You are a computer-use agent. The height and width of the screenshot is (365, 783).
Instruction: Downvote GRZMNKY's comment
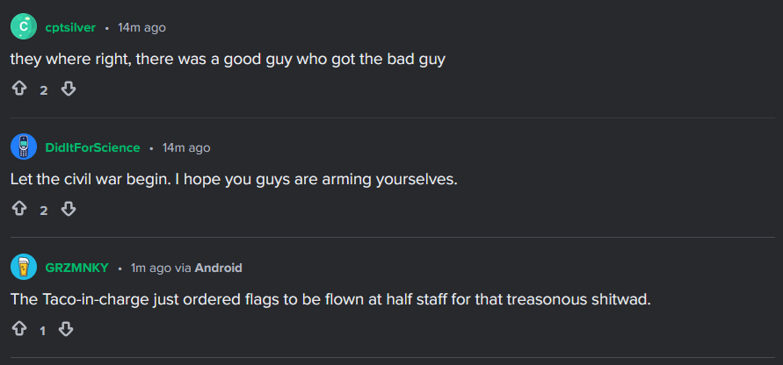(x=66, y=330)
